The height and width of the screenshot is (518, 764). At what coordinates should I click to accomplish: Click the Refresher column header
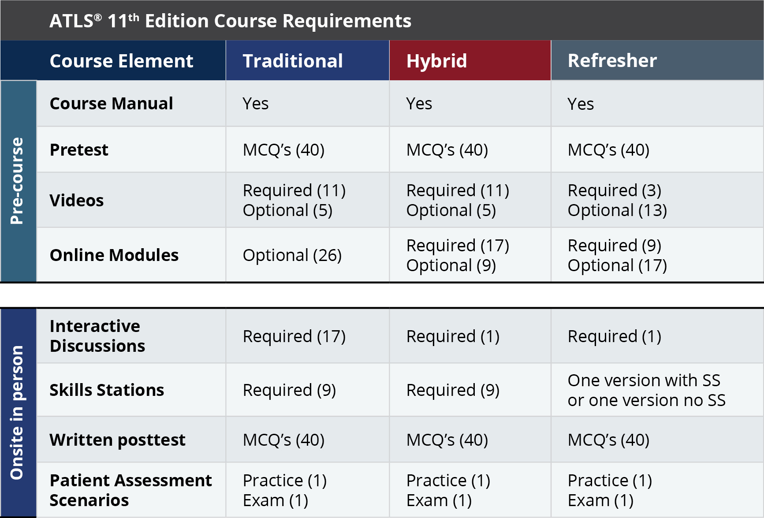click(612, 61)
